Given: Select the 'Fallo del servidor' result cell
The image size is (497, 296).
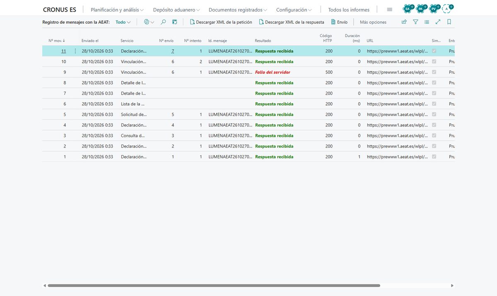Looking at the screenshot, I should click(x=273, y=72).
